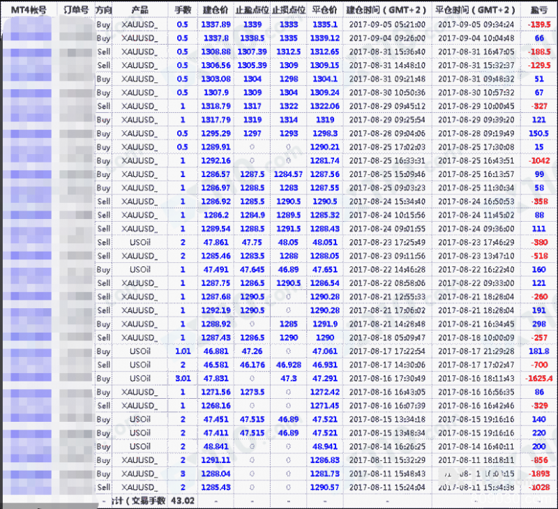Click the loss value -1625.4

pyautogui.click(x=539, y=379)
